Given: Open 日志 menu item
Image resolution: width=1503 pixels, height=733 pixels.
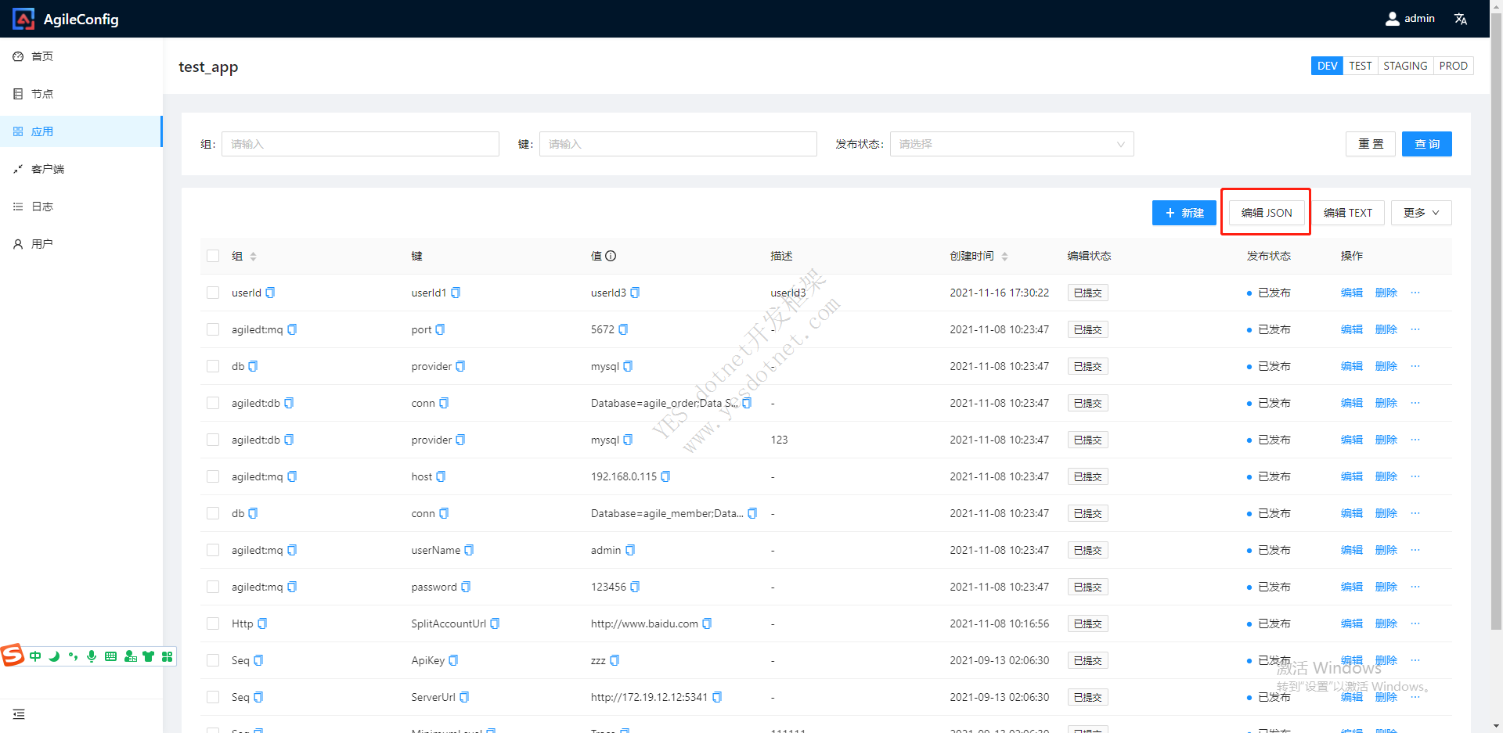Looking at the screenshot, I should pyautogui.click(x=81, y=207).
